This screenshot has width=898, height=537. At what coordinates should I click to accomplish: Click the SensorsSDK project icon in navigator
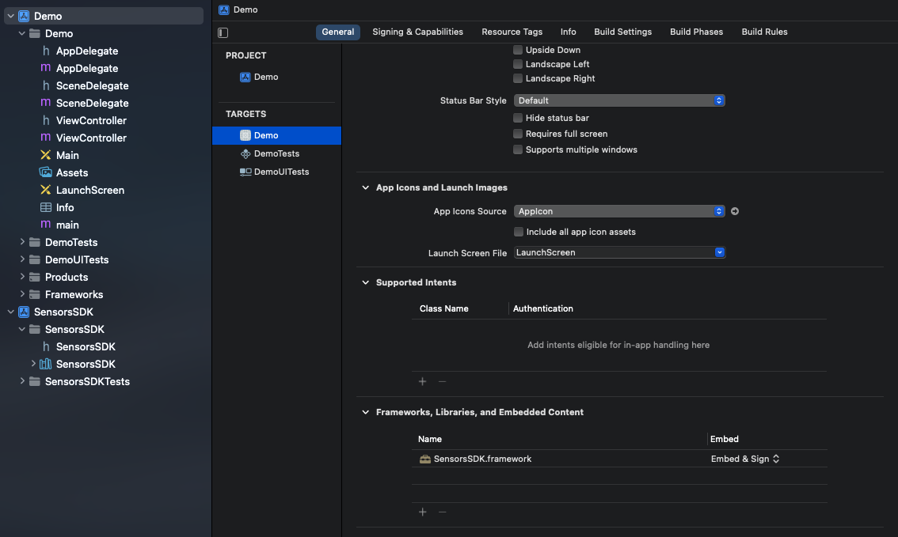pos(24,312)
